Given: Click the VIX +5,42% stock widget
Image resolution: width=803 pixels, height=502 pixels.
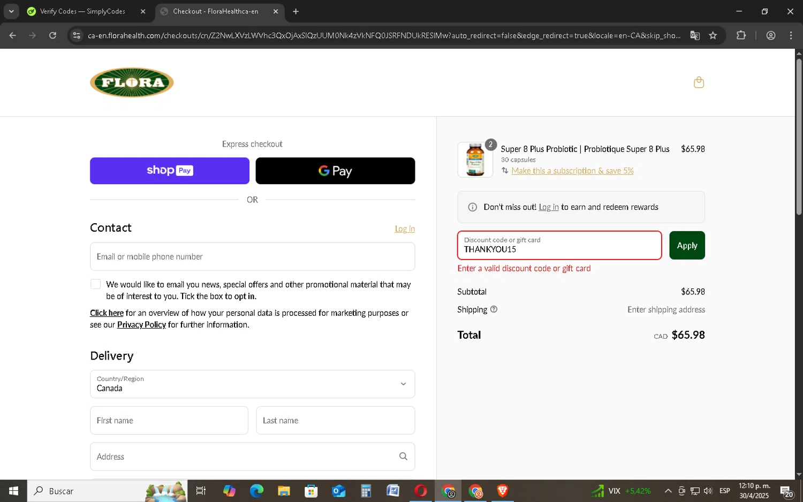Looking at the screenshot, I should point(622,491).
